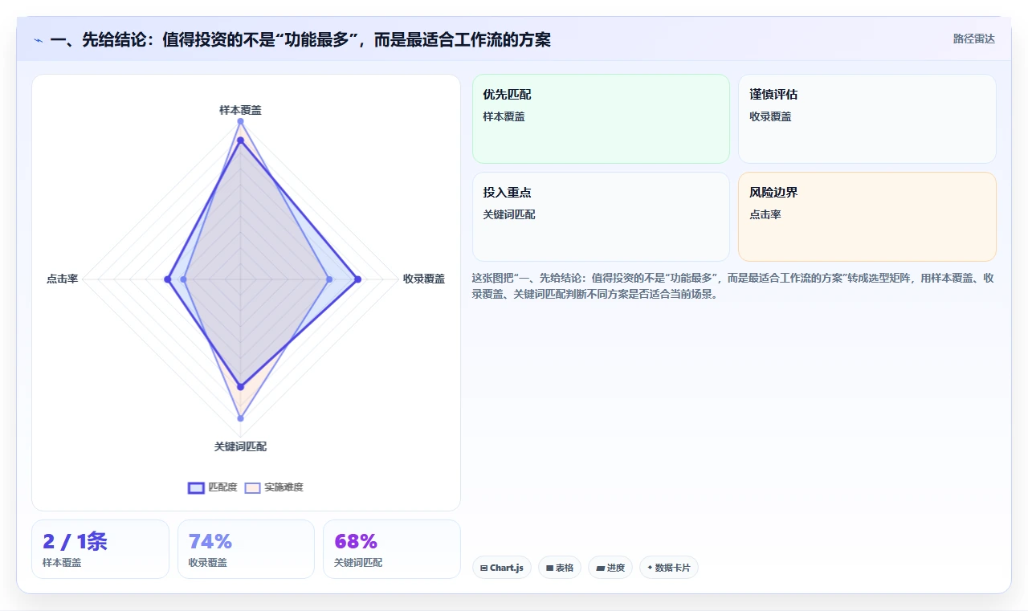Screen dimensions: 1028x611
Task: Open the 谨慎评估 card
Action: (x=867, y=119)
